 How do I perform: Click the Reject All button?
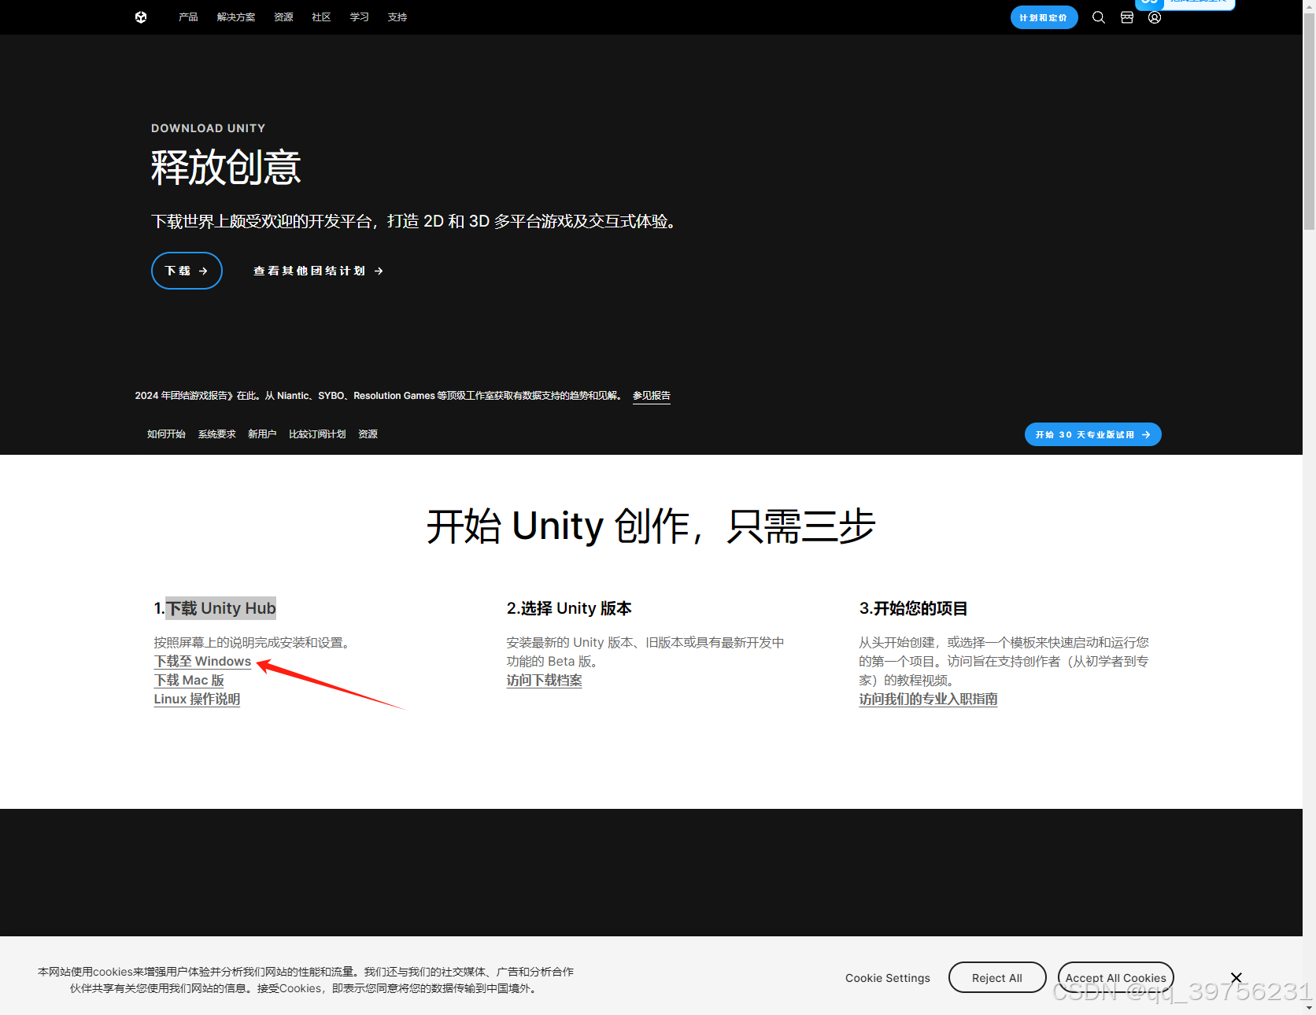[997, 978]
